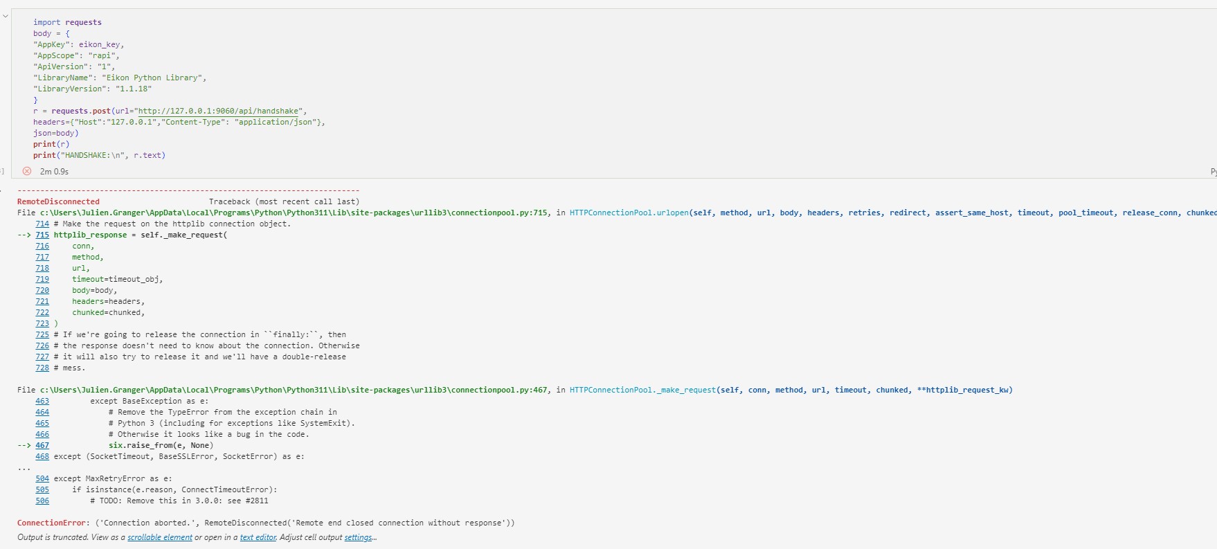This screenshot has width=1217, height=549.
Task: Open output in a 'text editor' link
Action: point(258,537)
